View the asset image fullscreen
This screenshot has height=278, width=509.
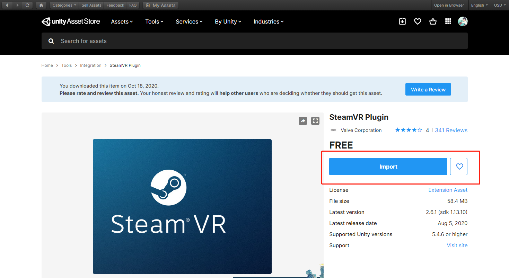pyautogui.click(x=315, y=121)
